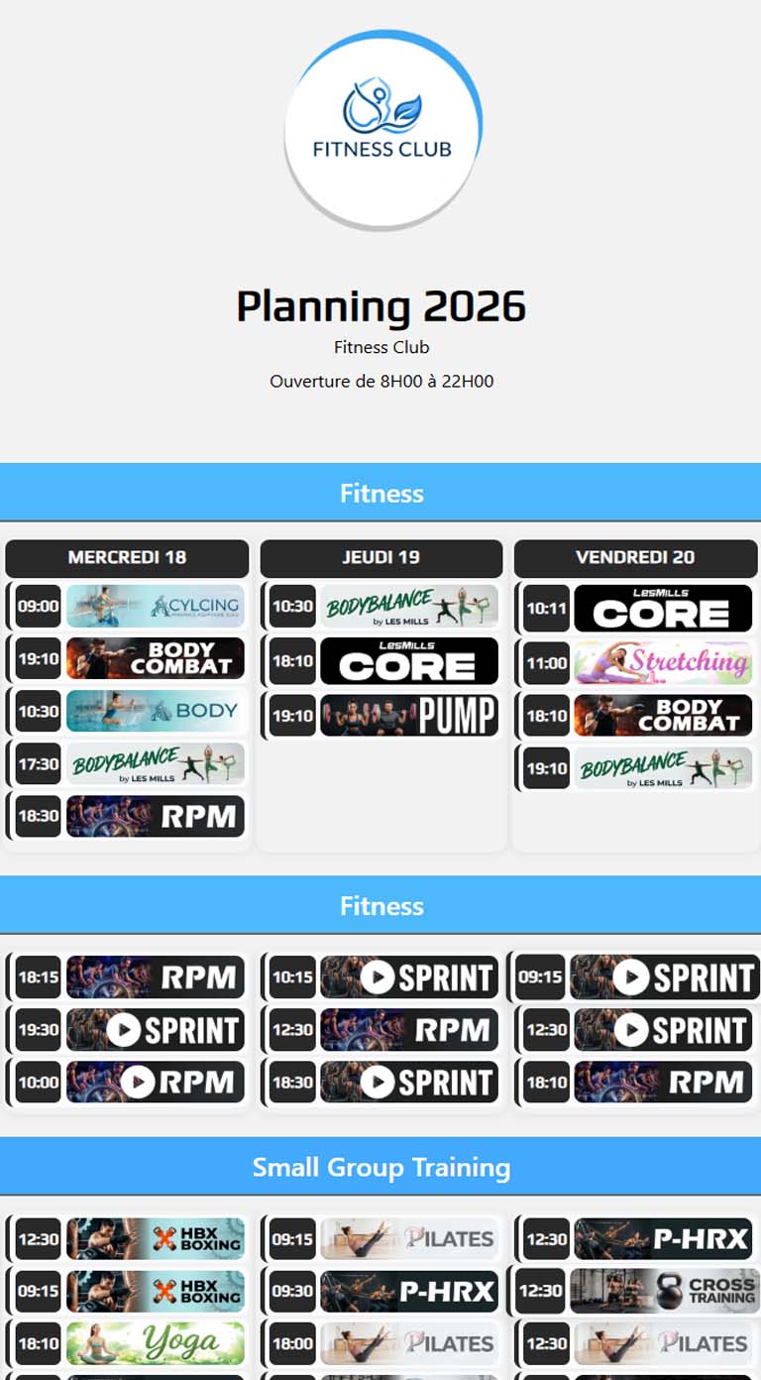Image resolution: width=761 pixels, height=1380 pixels.
Task: Open the BODYBALANCE class on Jeudi 19
Action: [410, 606]
